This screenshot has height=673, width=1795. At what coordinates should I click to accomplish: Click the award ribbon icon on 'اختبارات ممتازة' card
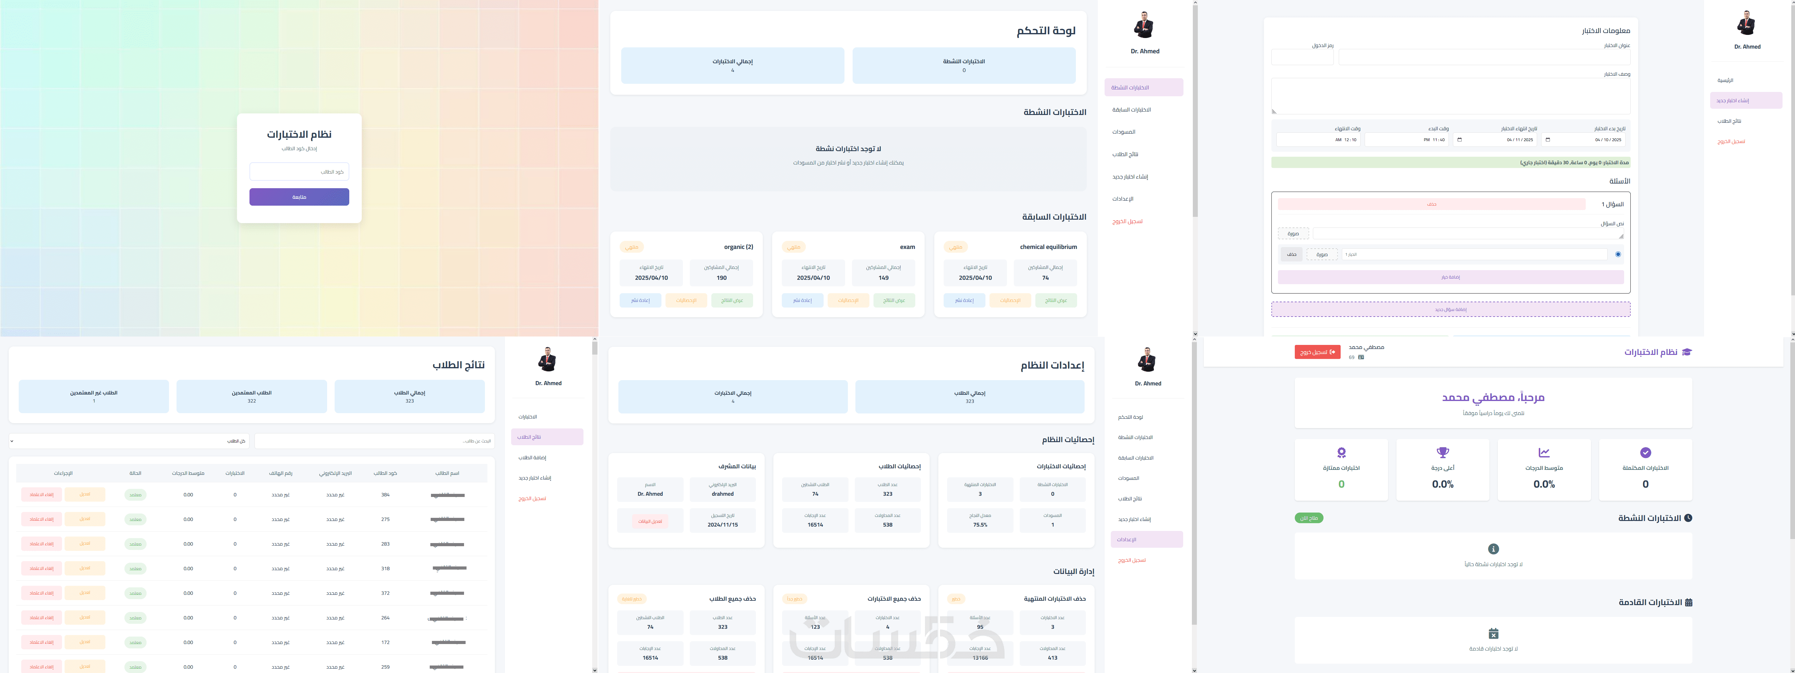click(x=1341, y=452)
